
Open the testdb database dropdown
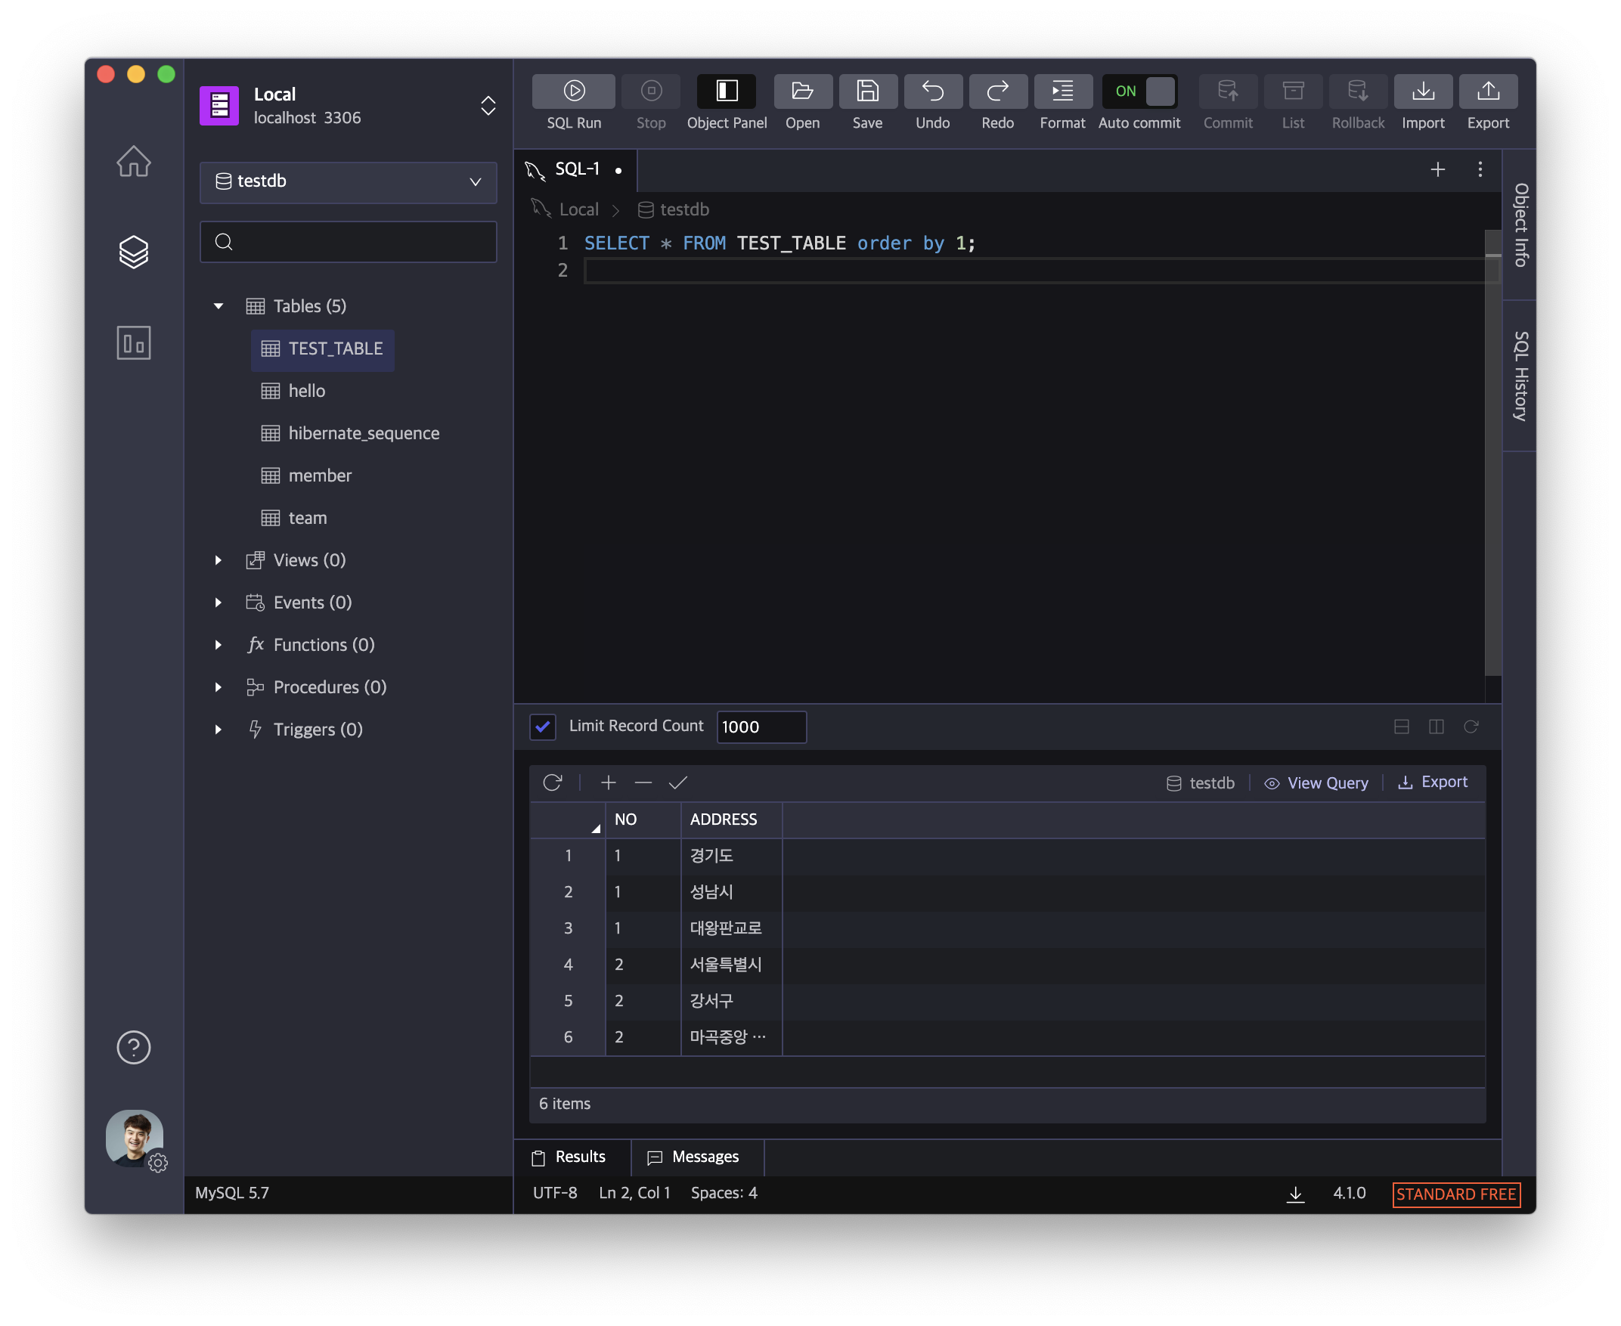click(349, 181)
